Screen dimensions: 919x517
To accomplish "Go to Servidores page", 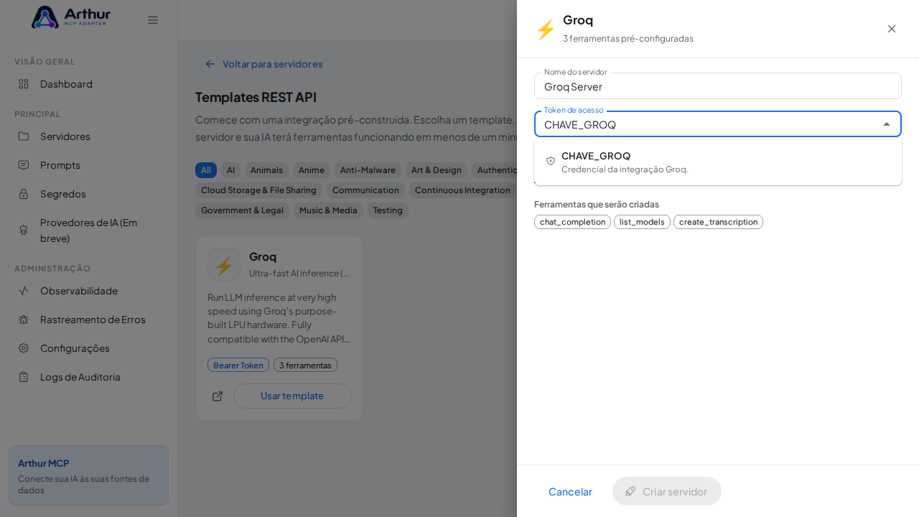I will (x=89, y=136).
